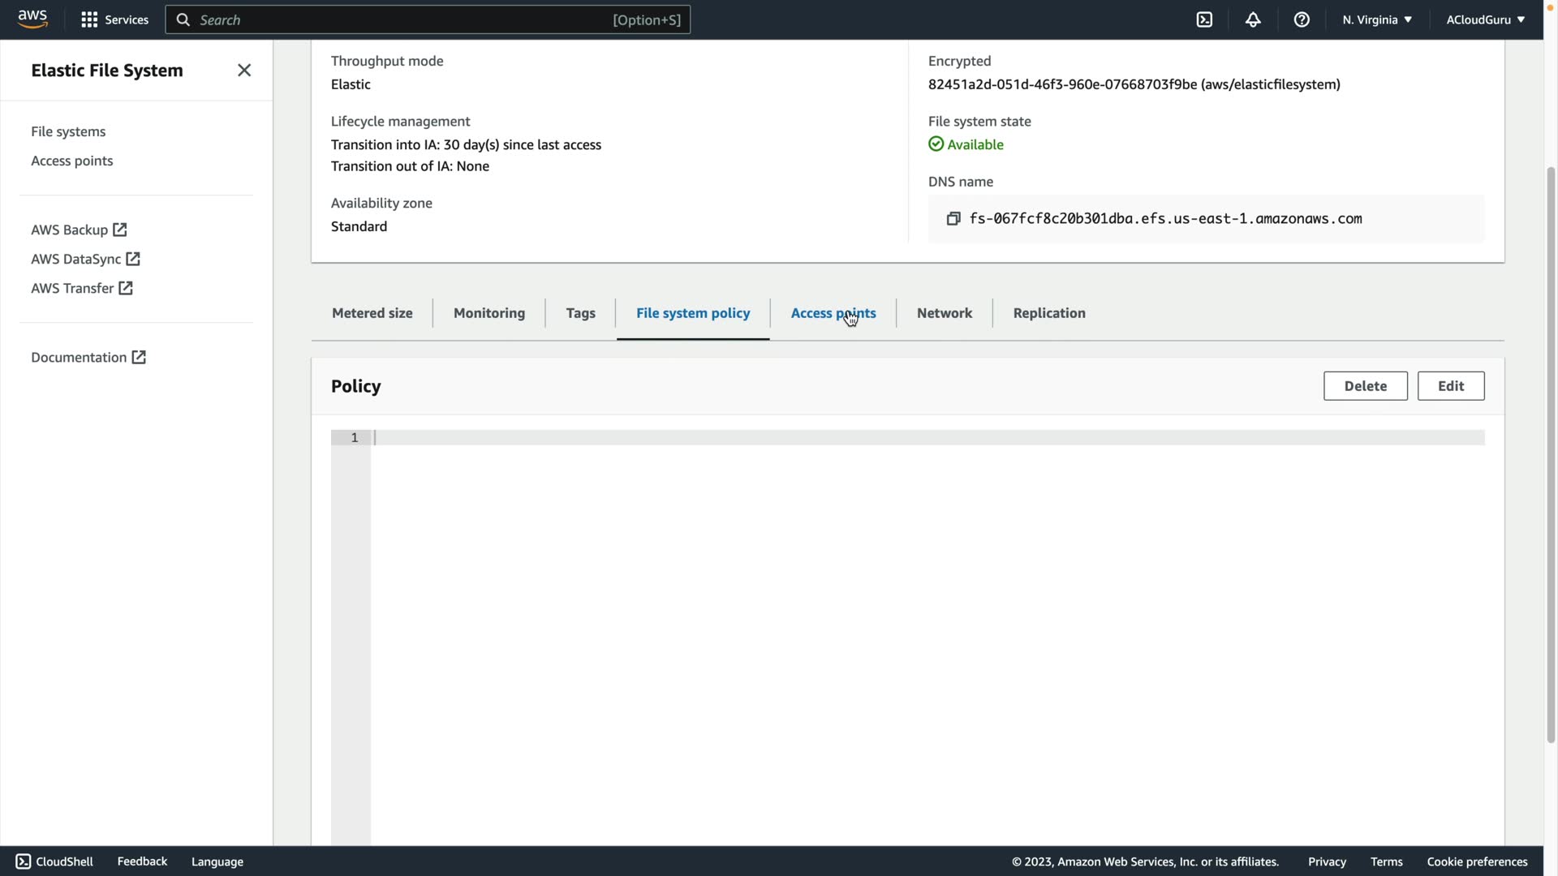Close the Elastic File System sidebar
1558x876 pixels.
pyautogui.click(x=244, y=71)
